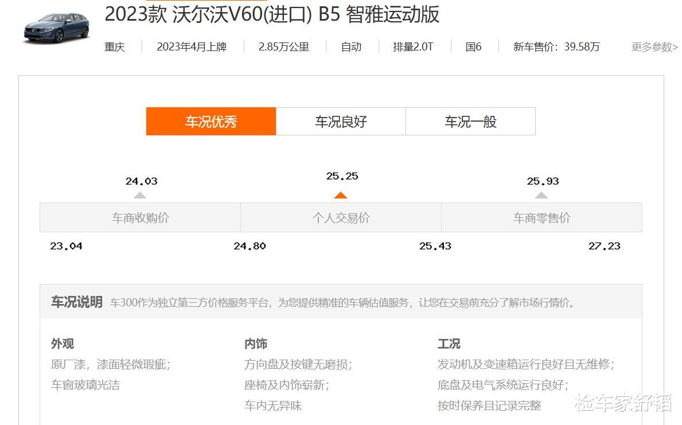The image size is (682, 425).
Task: Click the line 座椅及内饰崭新
Action: pyautogui.click(x=287, y=385)
